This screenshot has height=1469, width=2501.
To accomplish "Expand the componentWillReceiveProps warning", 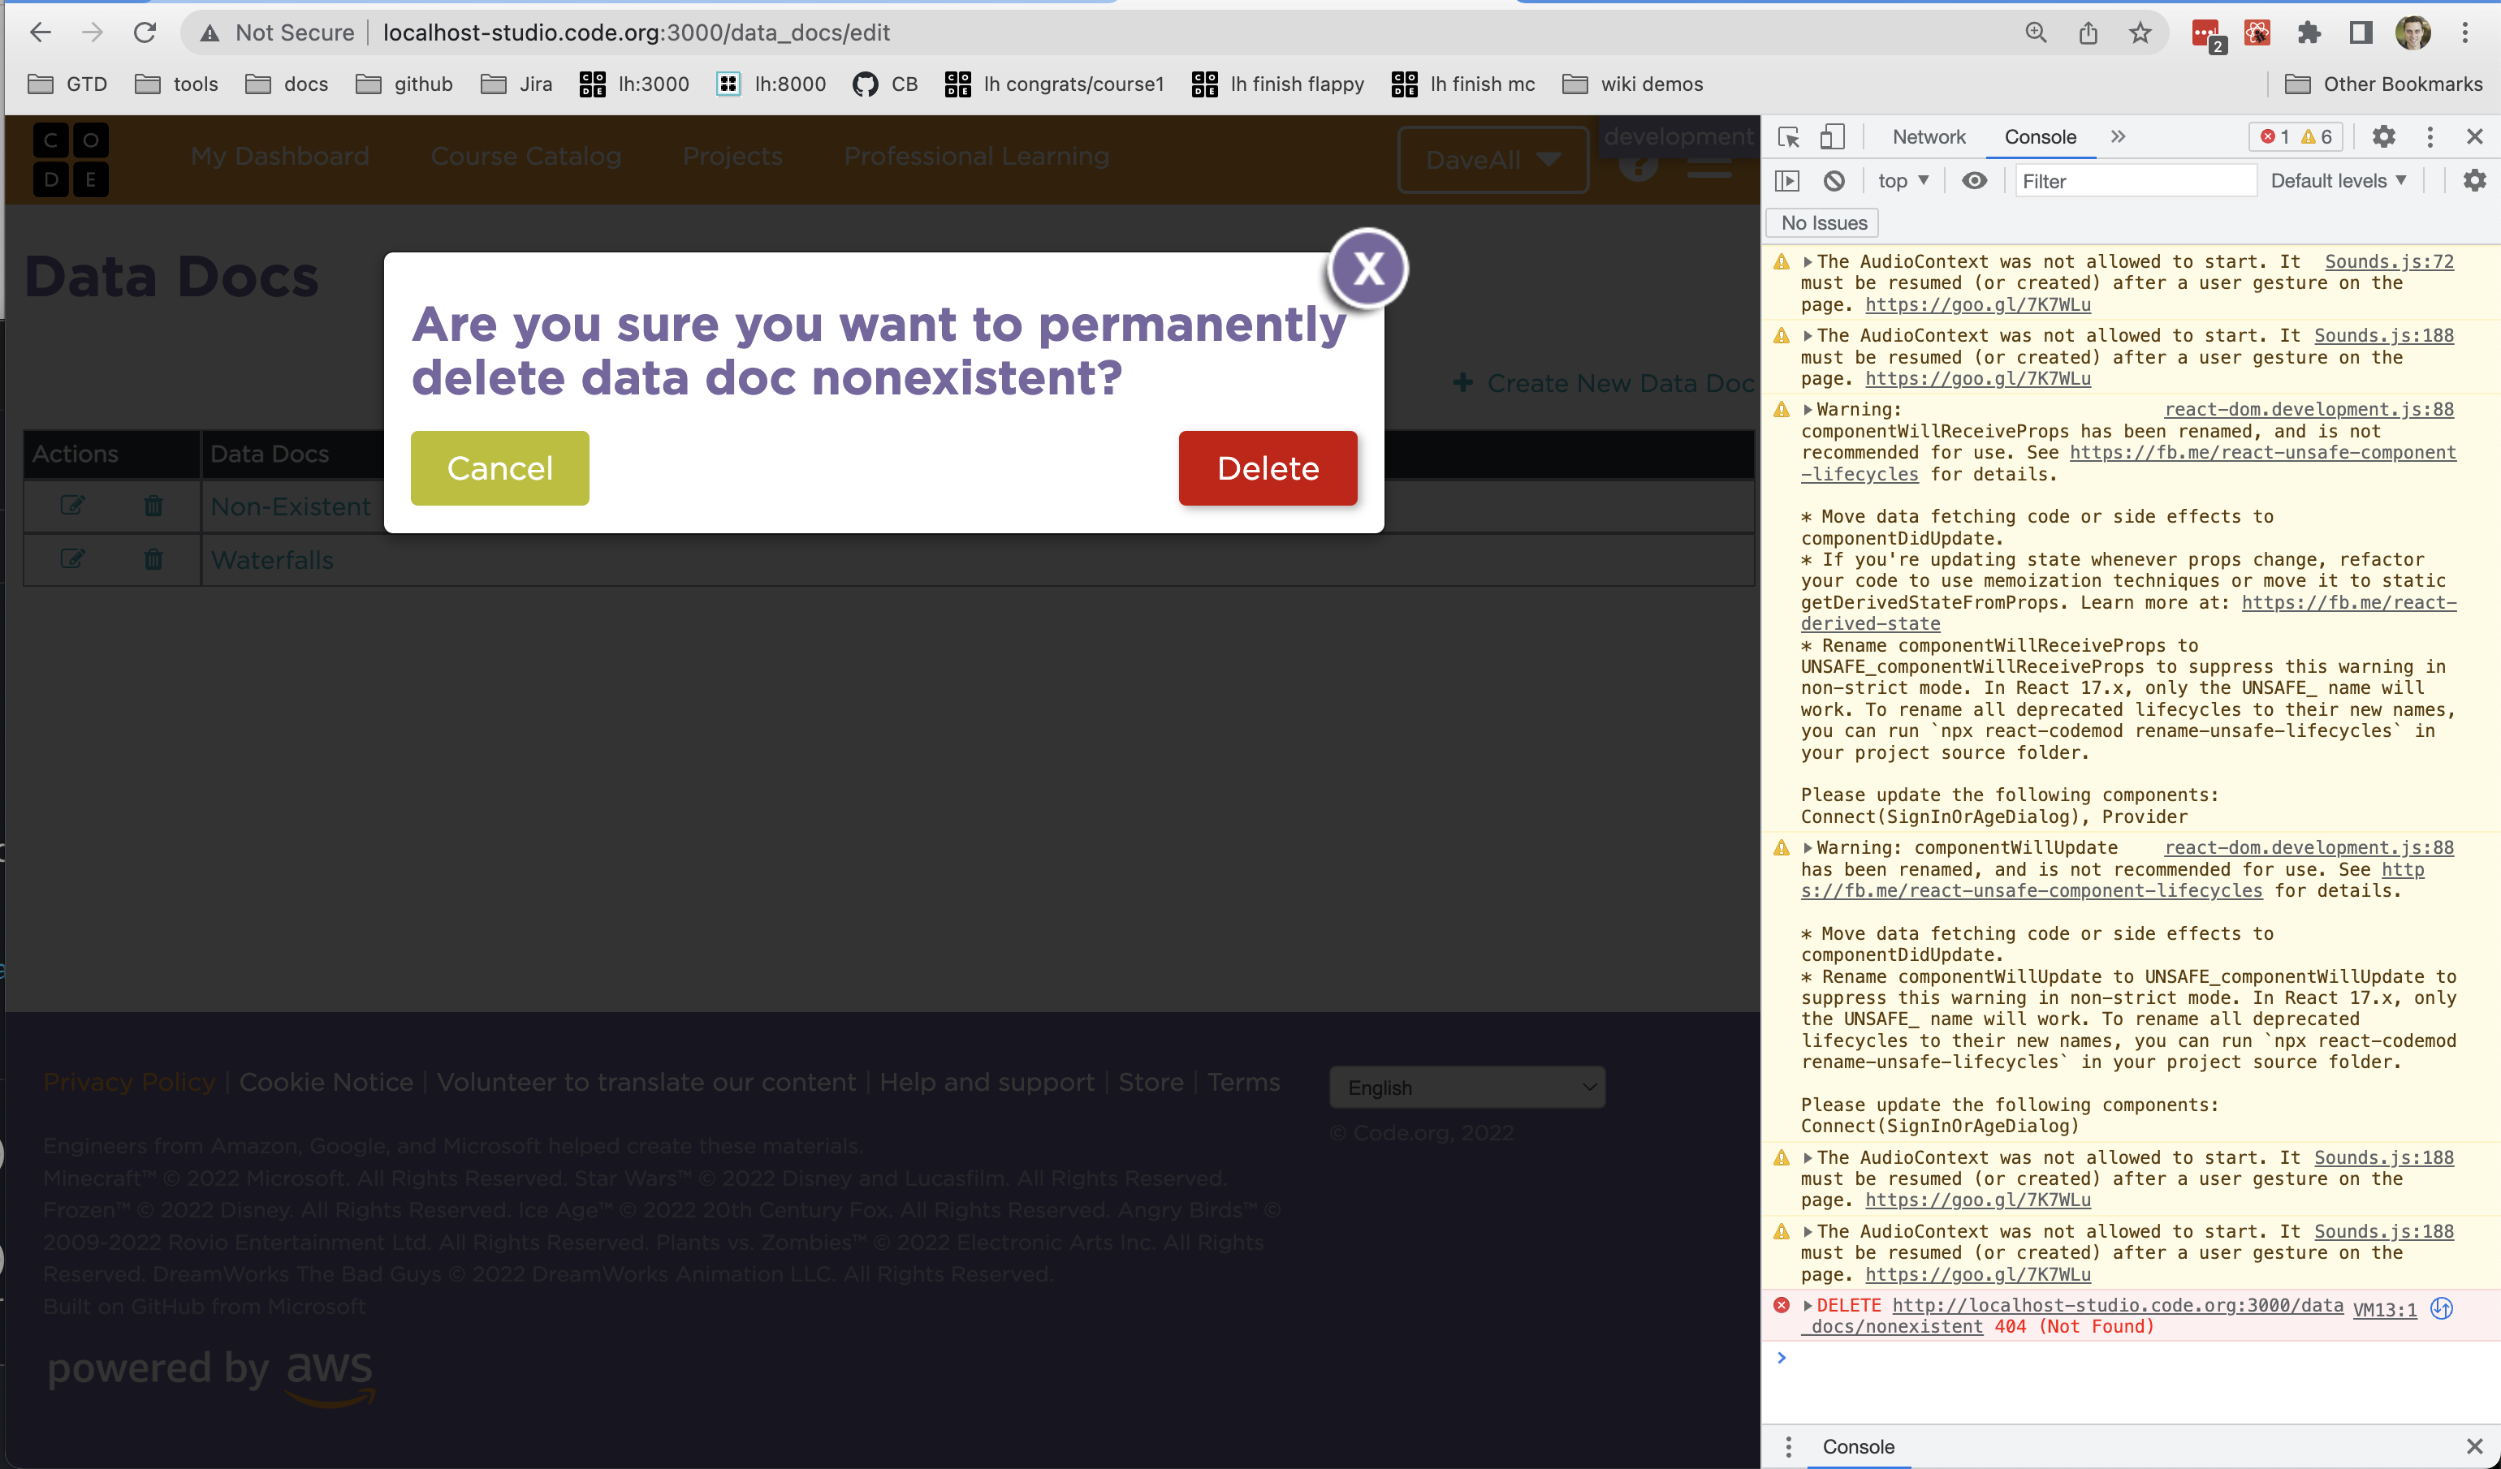I will point(1808,410).
